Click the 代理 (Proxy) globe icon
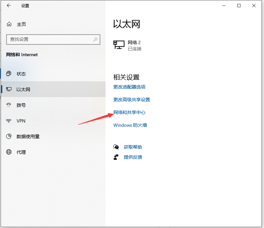This screenshot has height=228, width=264. 9,152
